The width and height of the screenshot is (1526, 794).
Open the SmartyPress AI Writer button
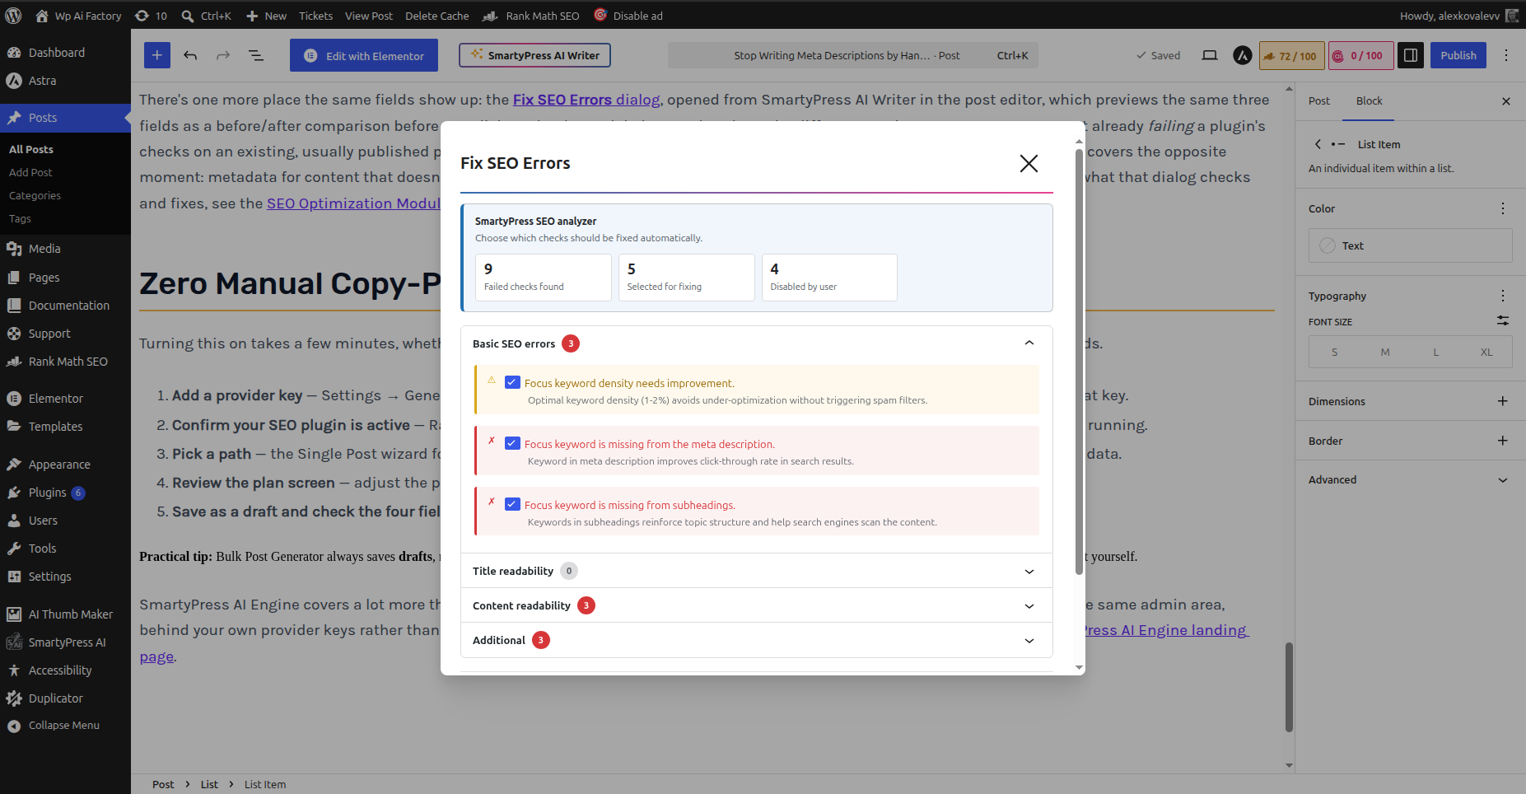click(534, 55)
